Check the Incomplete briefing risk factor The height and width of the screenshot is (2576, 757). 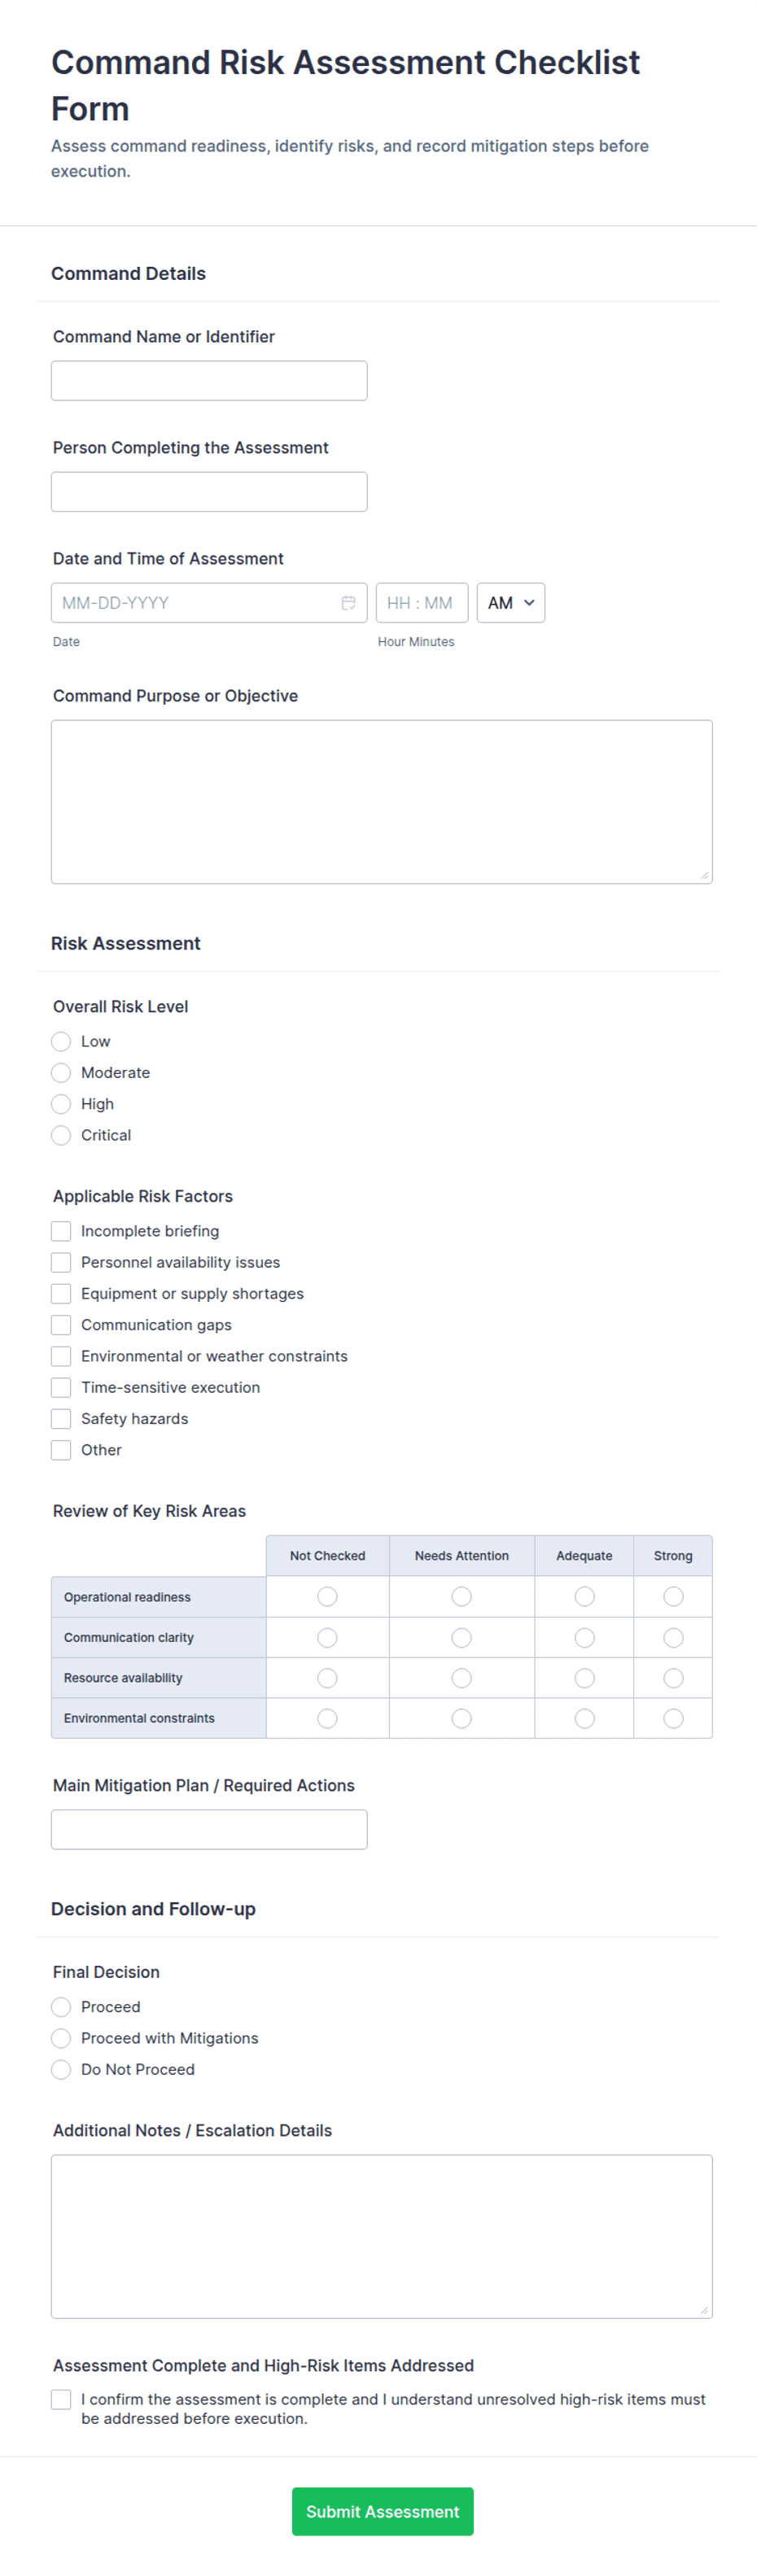point(61,1231)
